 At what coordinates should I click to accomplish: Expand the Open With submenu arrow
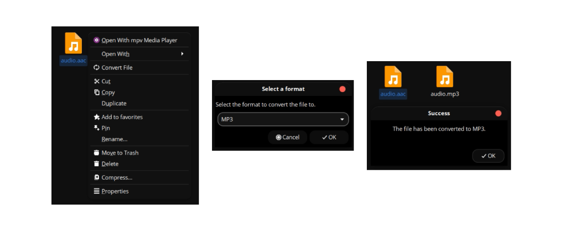182,54
